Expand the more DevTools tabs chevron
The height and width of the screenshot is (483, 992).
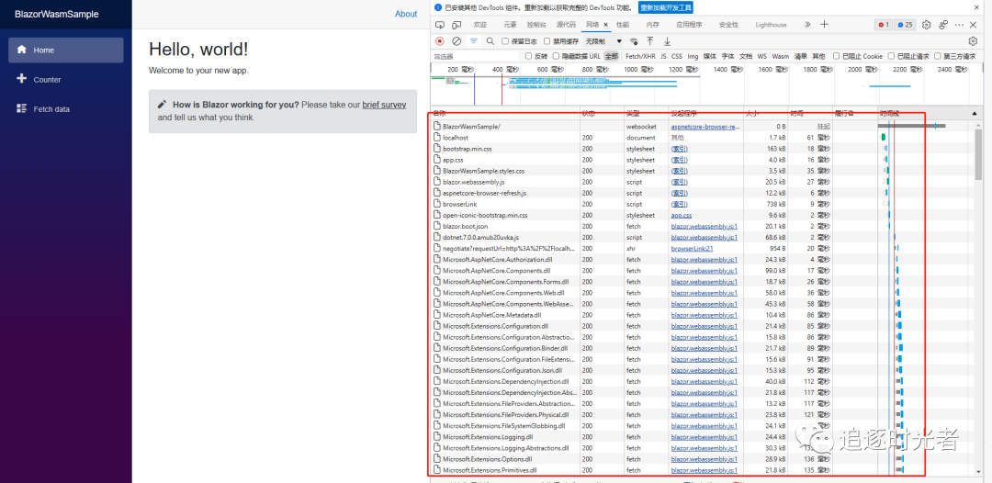point(807,25)
